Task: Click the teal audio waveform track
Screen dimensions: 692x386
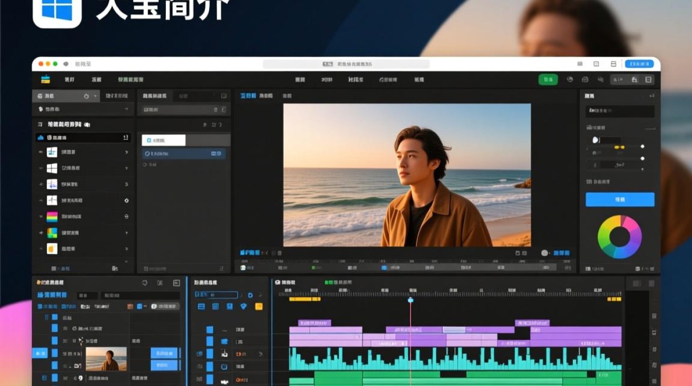Action: pos(456,358)
